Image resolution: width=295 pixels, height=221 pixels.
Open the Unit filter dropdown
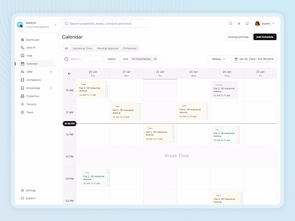pyautogui.click(x=140, y=59)
